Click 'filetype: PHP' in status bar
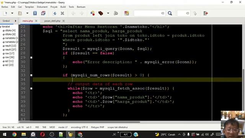245x138 pixels. point(98,127)
